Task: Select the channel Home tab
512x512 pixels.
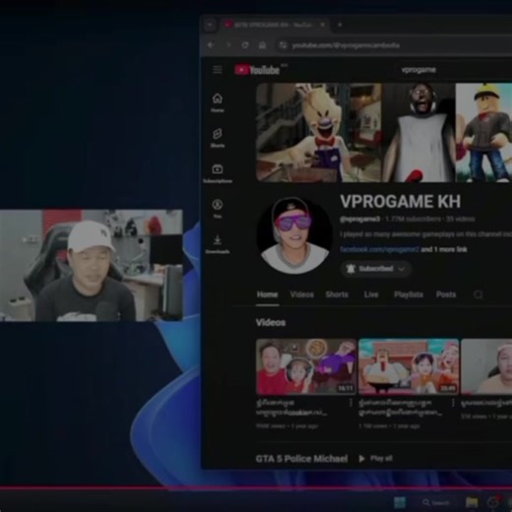Action: coord(267,294)
